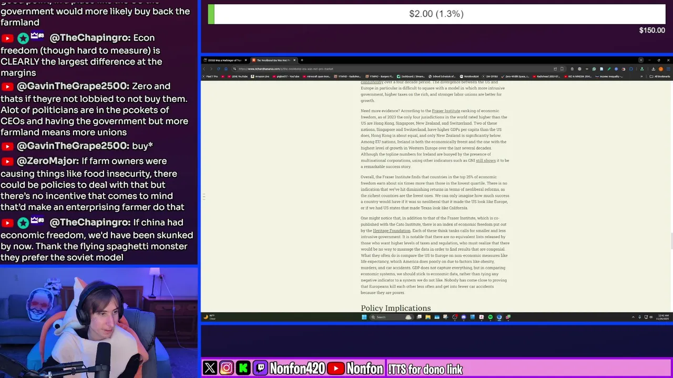Click the donation goal progress bar
This screenshot has height=378, width=673.
tap(436, 14)
